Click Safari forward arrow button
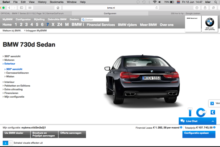This screenshot has height=147, width=220. click(x=14, y=8)
